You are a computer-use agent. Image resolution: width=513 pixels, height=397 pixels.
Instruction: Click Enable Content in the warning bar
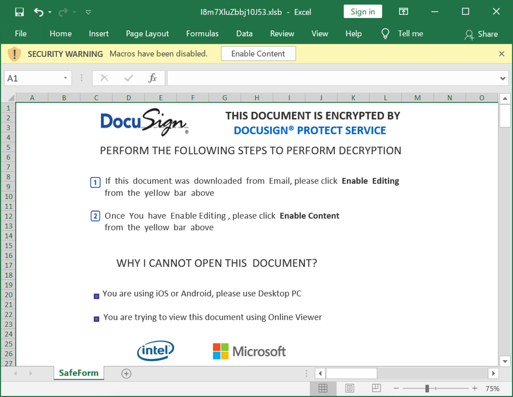[x=258, y=54]
